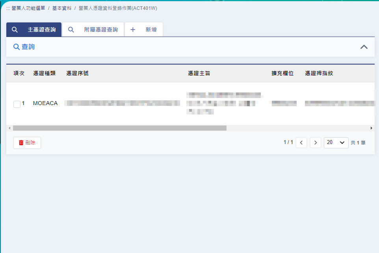The height and width of the screenshot is (253, 379).
Task: Click the 營業人憑證資料登錄作業(ACT401W) breadcrumb
Action: pyautogui.click(x=118, y=8)
